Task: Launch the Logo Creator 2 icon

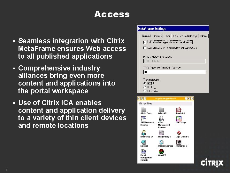Action: (179, 133)
